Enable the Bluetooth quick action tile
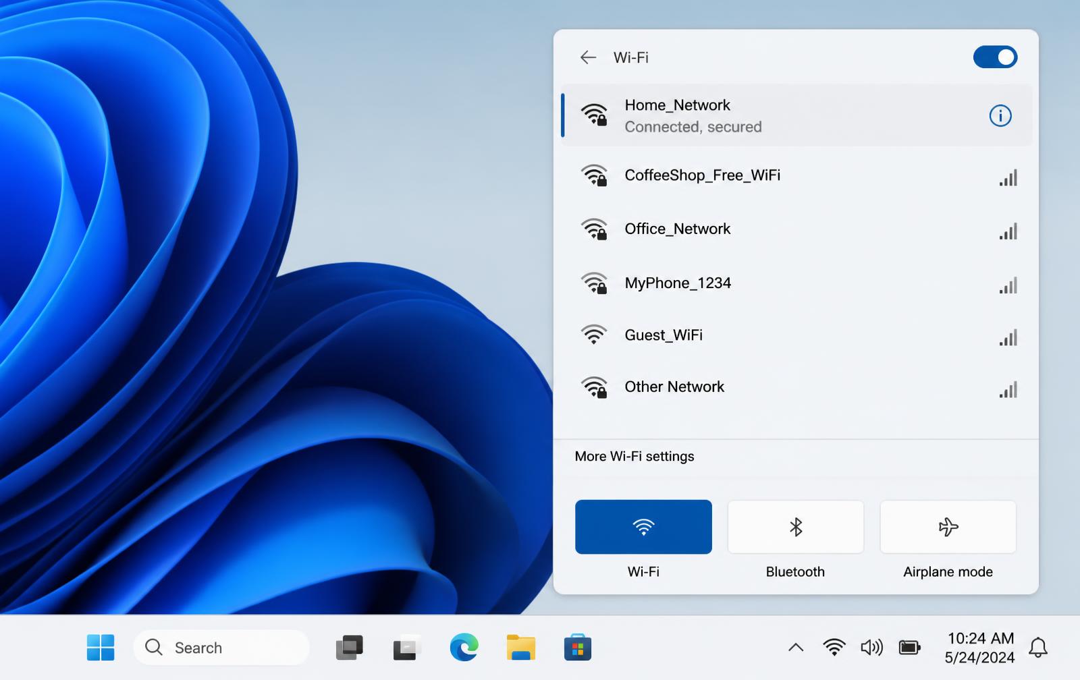This screenshot has width=1080, height=680. tap(796, 527)
